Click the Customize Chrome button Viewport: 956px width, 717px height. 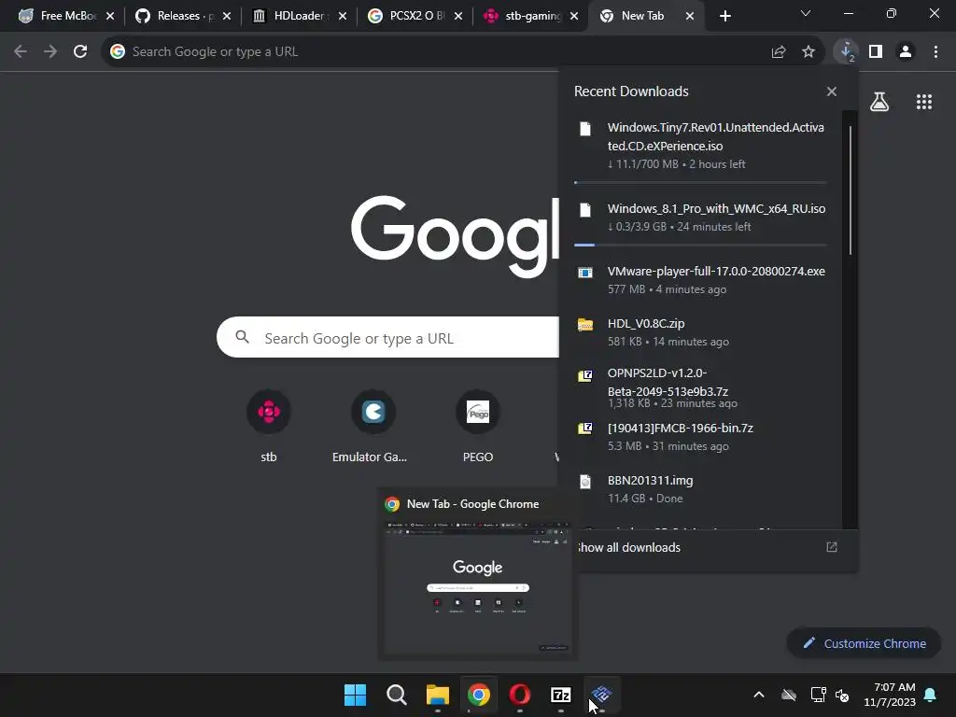pos(864,643)
